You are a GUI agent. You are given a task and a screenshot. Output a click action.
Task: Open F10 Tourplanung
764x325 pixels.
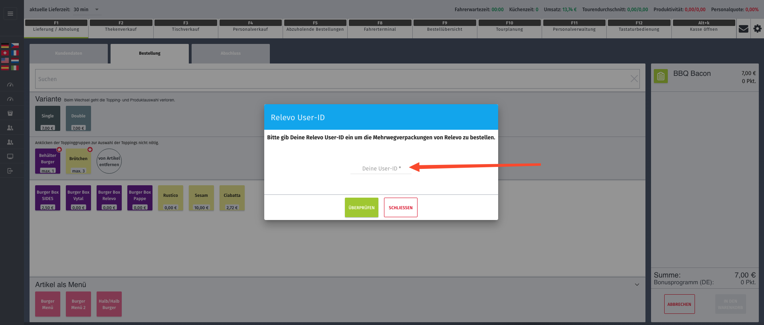point(510,29)
